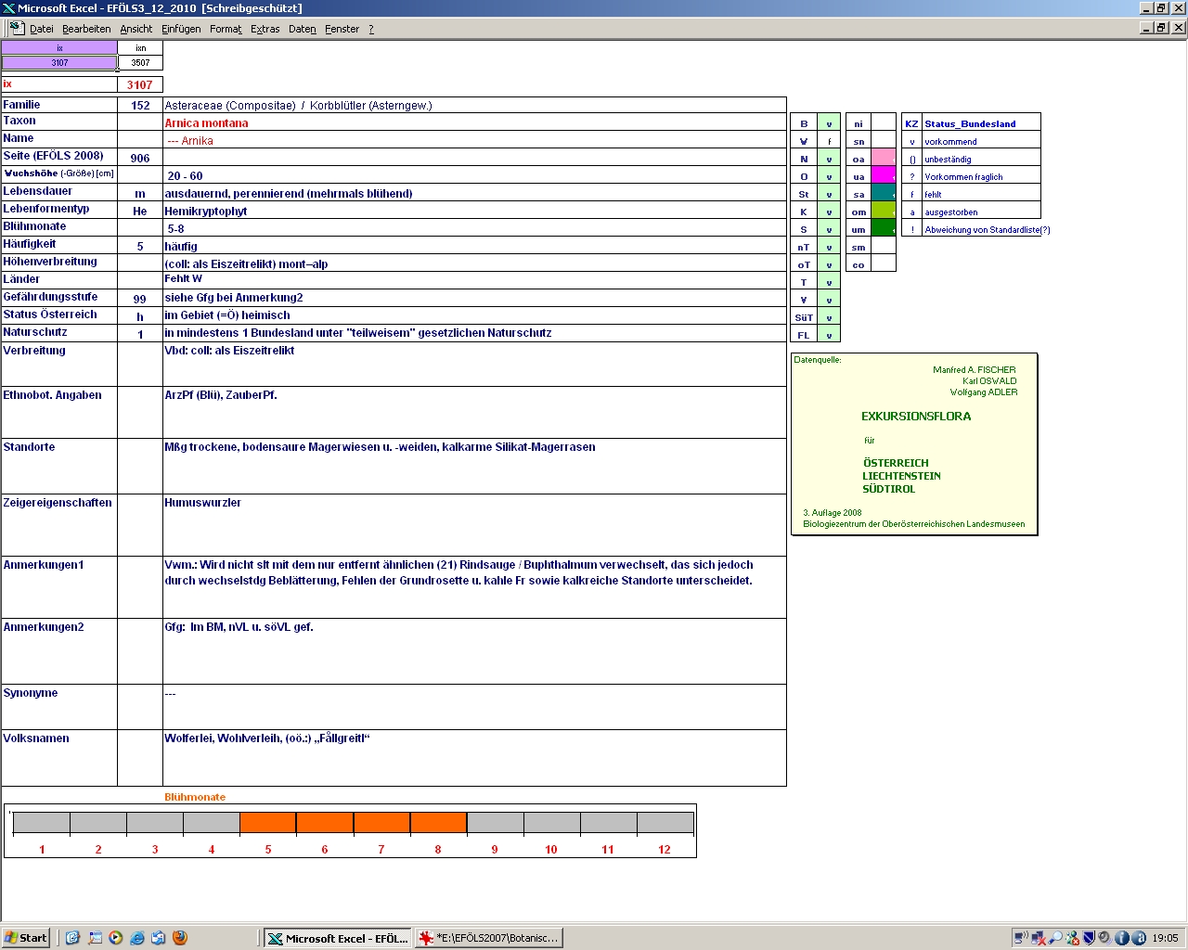Select the 'Hemikryptophyt' cell
This screenshot has height=950, width=1188.
click(474, 211)
